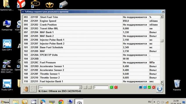
Task: Select the 'Base Fuel Schedule' row
Action: (91, 47)
